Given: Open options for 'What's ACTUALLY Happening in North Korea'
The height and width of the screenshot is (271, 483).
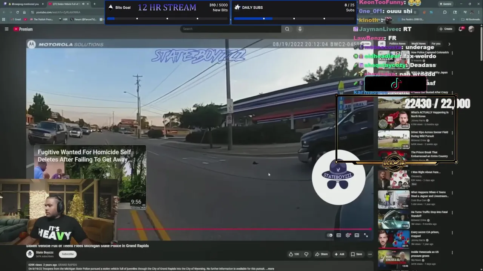Looking at the screenshot, I should coord(452,113).
